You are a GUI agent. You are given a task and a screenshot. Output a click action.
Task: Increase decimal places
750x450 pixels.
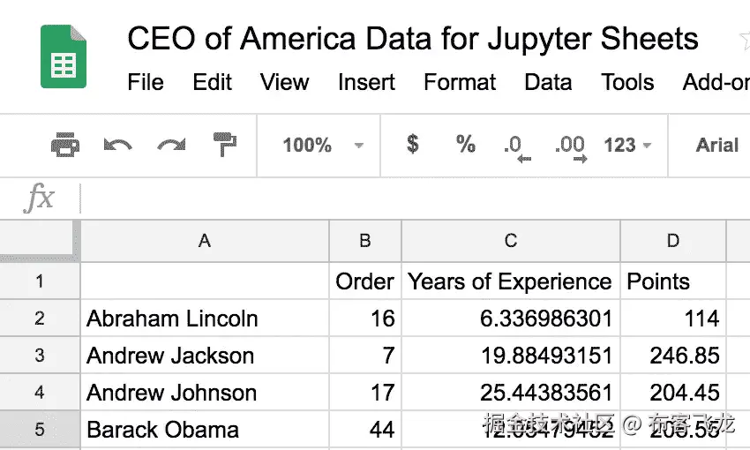pos(569,146)
